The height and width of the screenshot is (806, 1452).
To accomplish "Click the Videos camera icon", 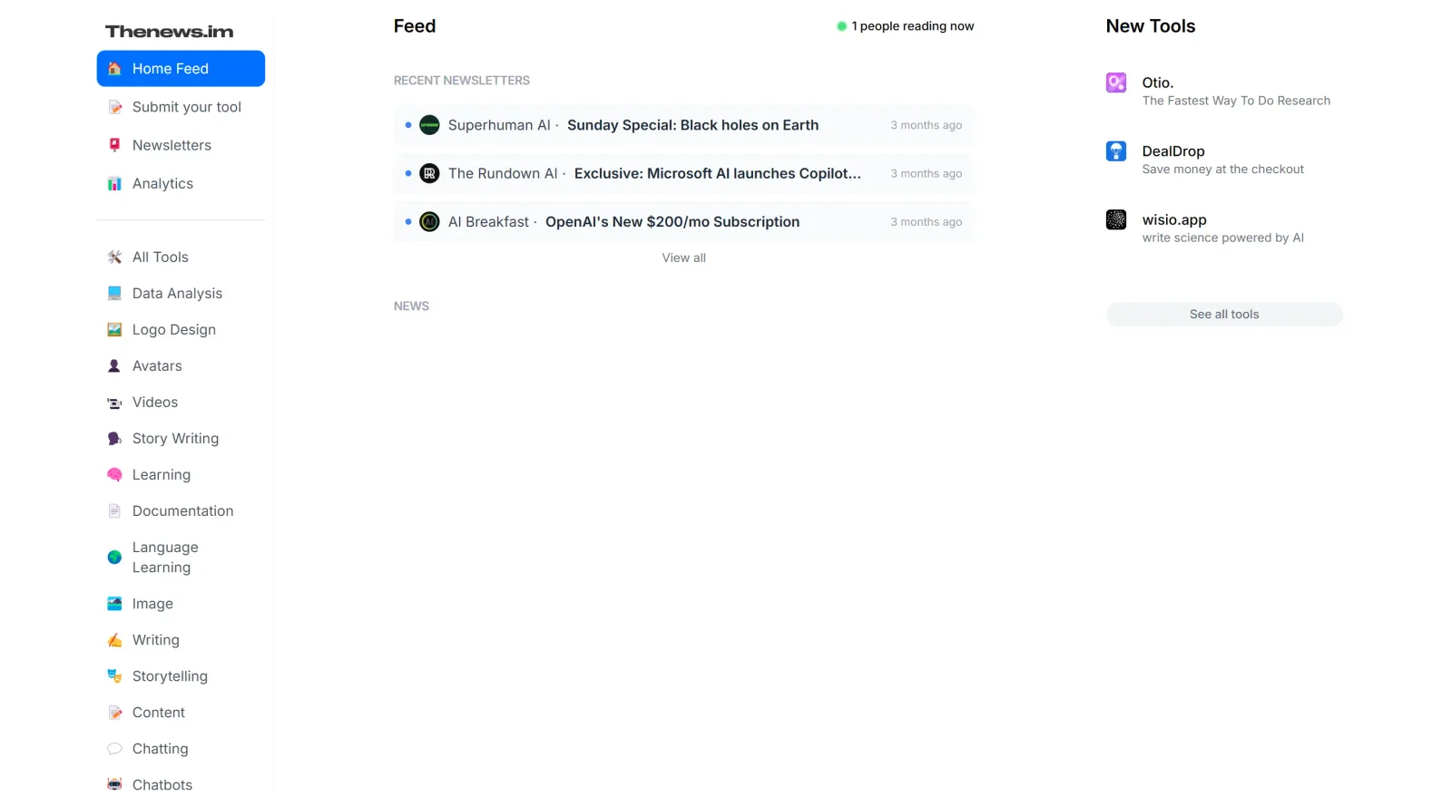I will [x=114, y=403].
